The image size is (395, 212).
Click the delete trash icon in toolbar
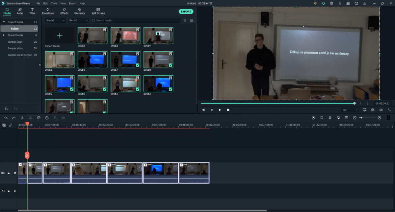tap(22, 118)
